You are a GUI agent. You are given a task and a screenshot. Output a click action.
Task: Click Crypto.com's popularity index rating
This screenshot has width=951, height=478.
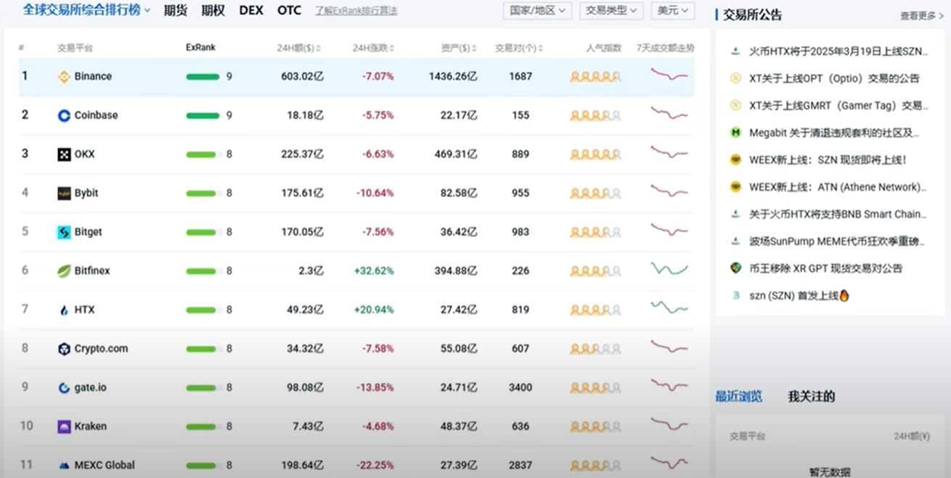595,349
